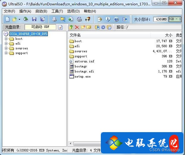Expand the support folder tree node
The height and width of the screenshot is (155, 185).
pyautogui.click(x=6, y=53)
